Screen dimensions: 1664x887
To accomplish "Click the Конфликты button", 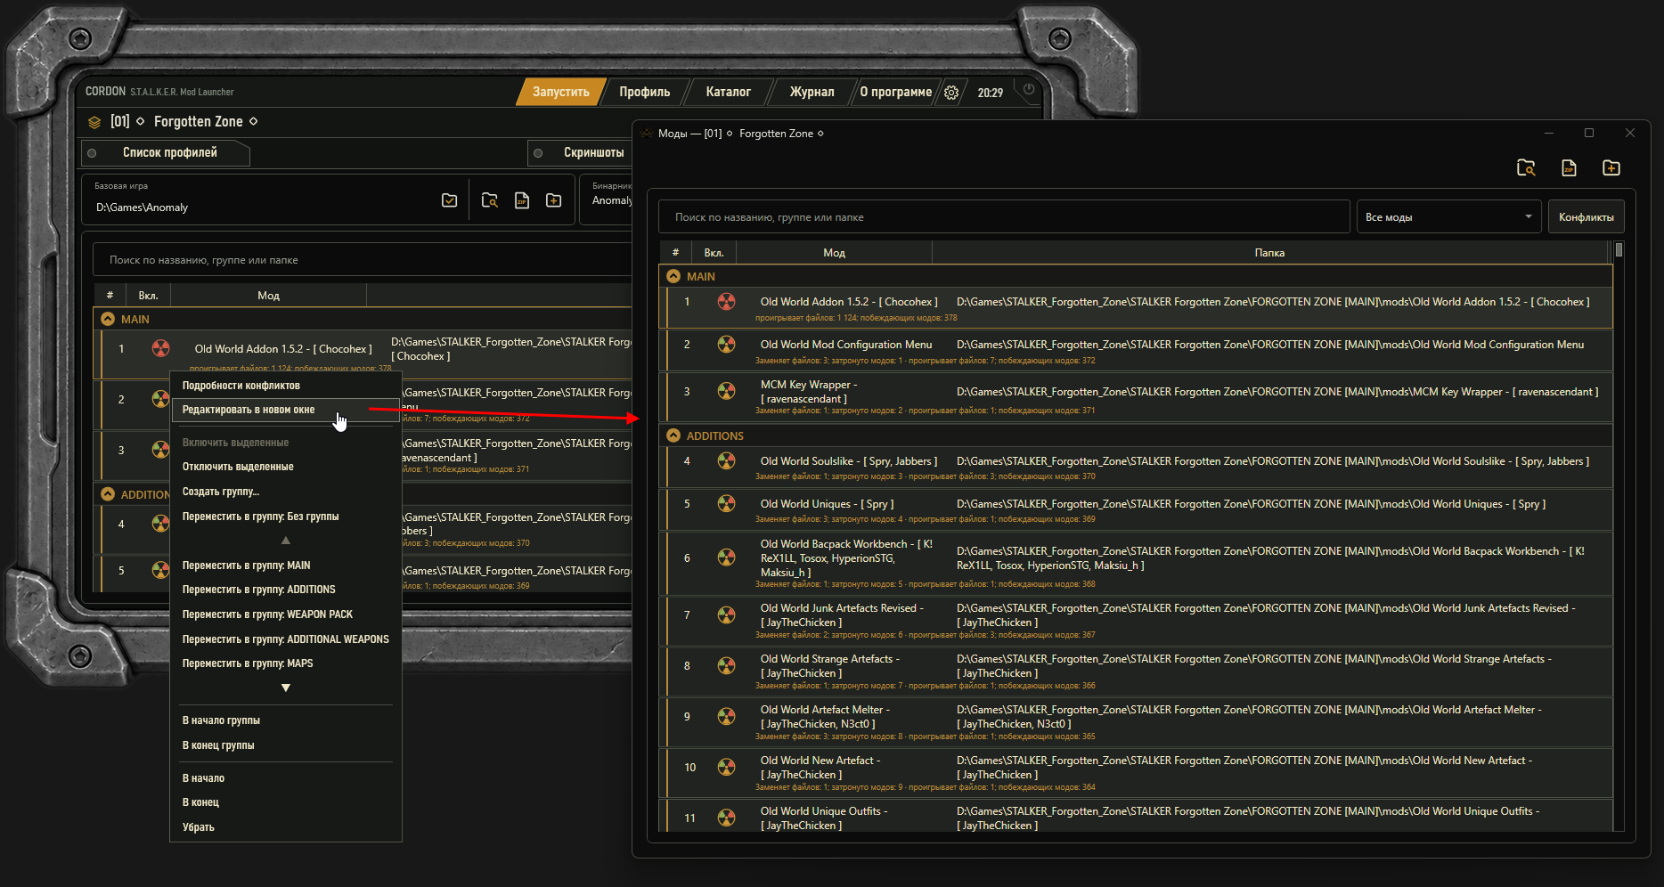I will point(1586,216).
